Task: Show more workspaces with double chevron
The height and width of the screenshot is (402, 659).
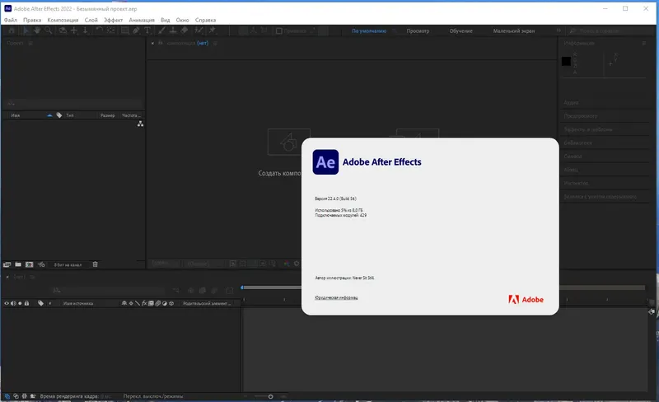Action: tap(559, 30)
